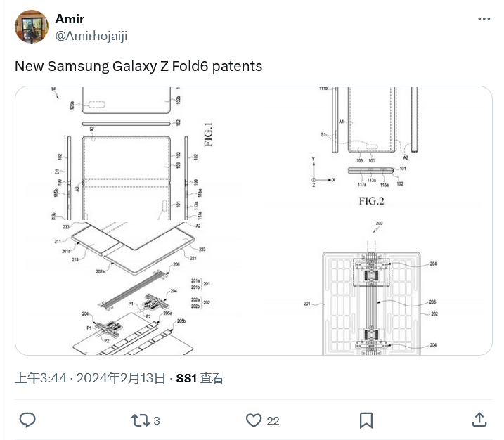504x440 pixels.
Task: Click the FIG.2 label in image
Action: pos(372,201)
